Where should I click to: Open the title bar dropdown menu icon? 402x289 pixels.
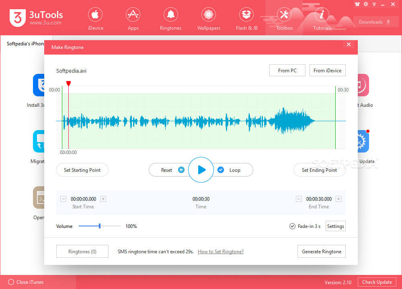[374, 4]
